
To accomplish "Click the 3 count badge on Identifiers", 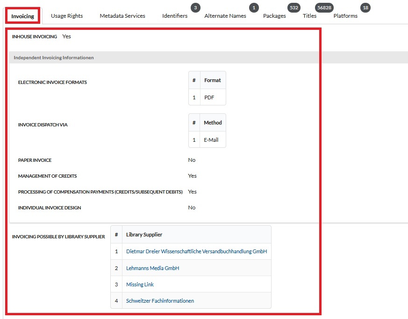I will [x=195, y=8].
